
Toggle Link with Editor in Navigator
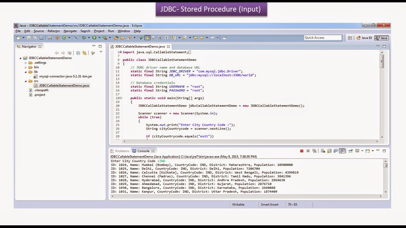point(84,53)
